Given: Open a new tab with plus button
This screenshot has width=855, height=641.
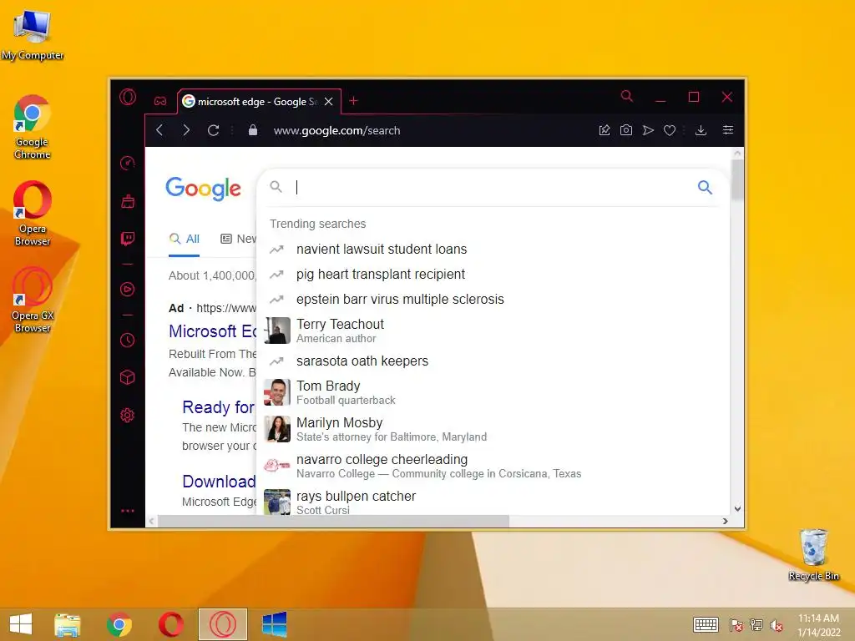Looking at the screenshot, I should tap(353, 101).
